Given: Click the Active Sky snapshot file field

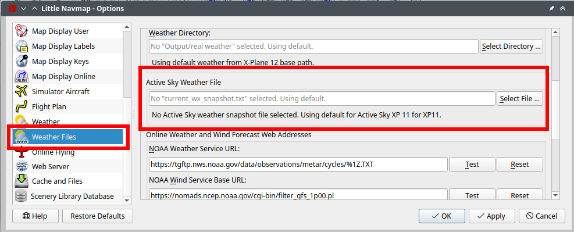Looking at the screenshot, I should [322, 98].
